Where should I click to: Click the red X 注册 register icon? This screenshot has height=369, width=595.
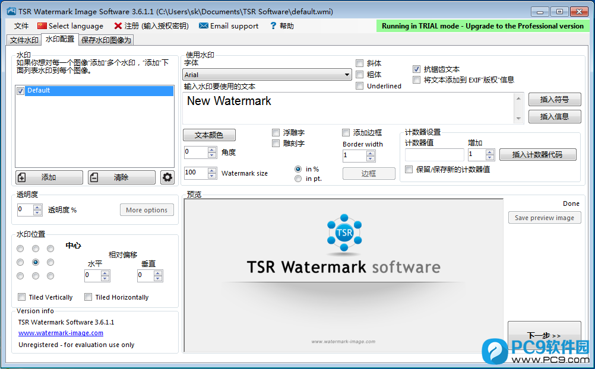tap(118, 26)
